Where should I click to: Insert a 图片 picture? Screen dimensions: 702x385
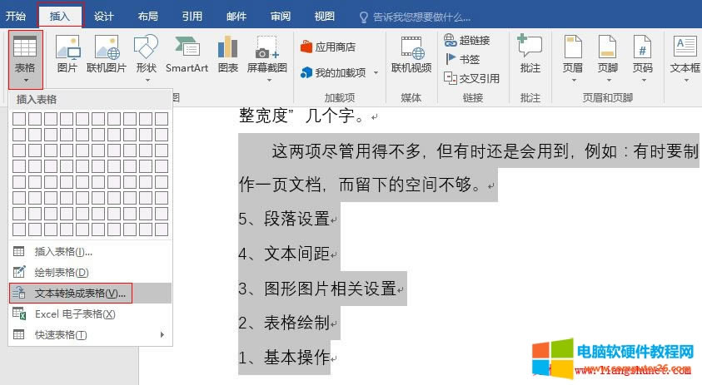(x=67, y=54)
